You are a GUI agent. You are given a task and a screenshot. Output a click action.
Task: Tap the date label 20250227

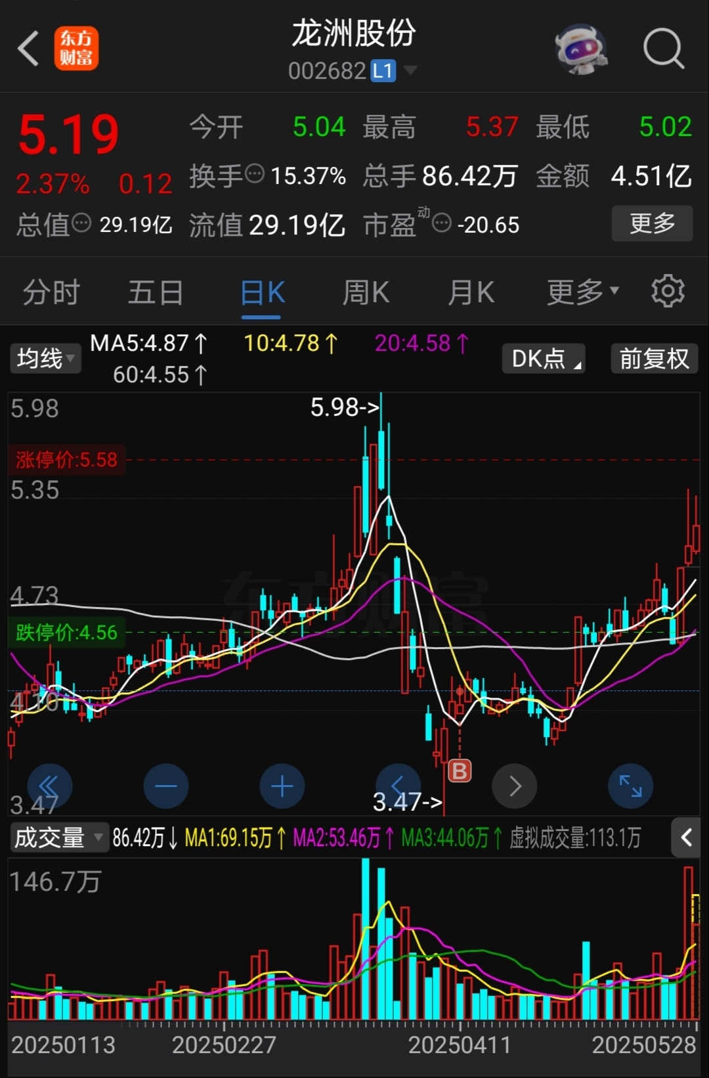(224, 1045)
